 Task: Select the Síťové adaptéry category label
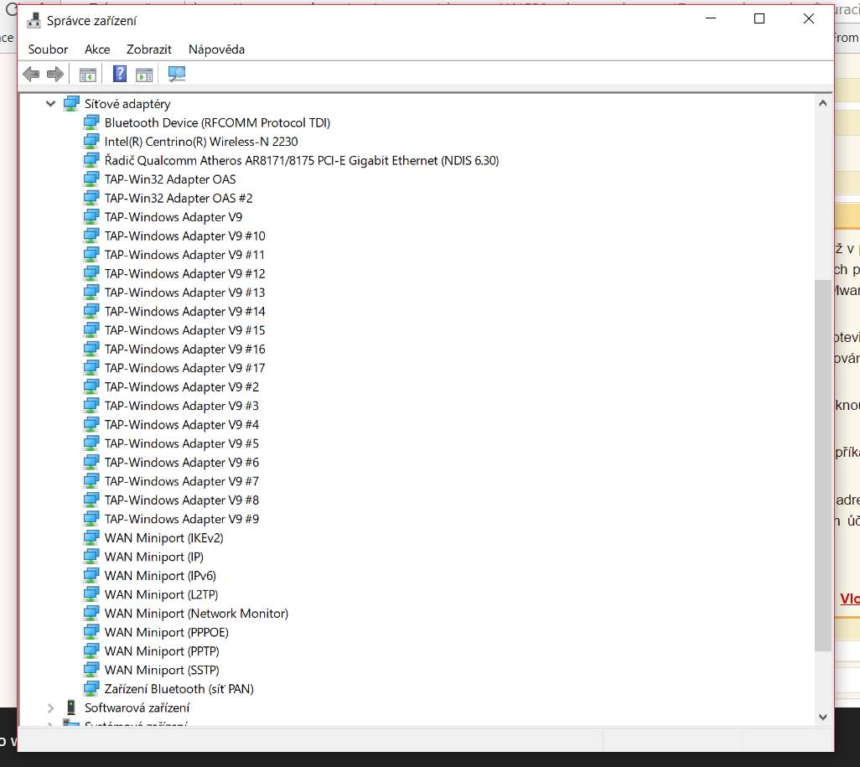(127, 104)
